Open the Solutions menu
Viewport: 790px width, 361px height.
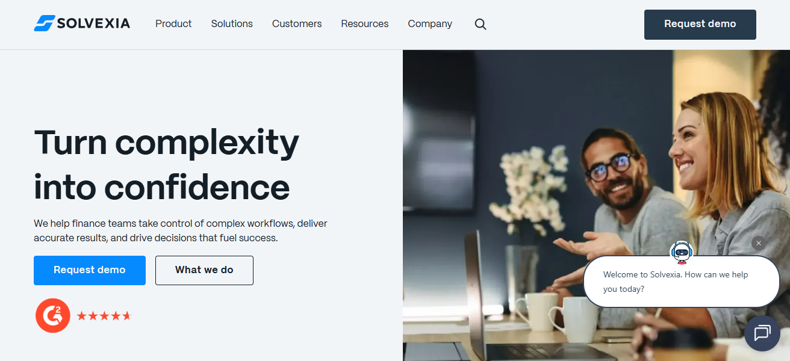point(232,24)
